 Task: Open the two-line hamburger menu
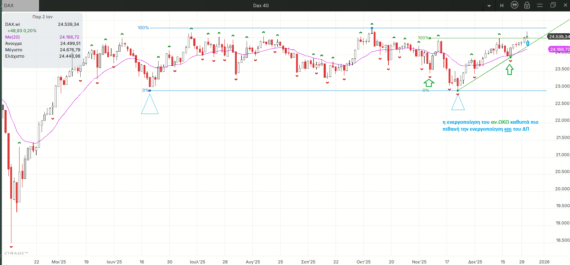[540, 5]
